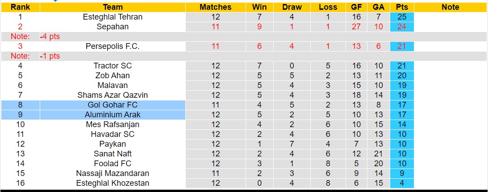Sort by the Team column header

pyautogui.click(x=113, y=7)
